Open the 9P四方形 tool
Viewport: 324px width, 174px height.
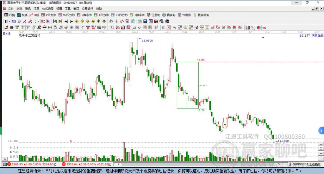(x=66, y=15)
